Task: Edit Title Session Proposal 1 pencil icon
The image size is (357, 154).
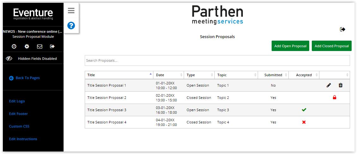Action: click(x=329, y=85)
